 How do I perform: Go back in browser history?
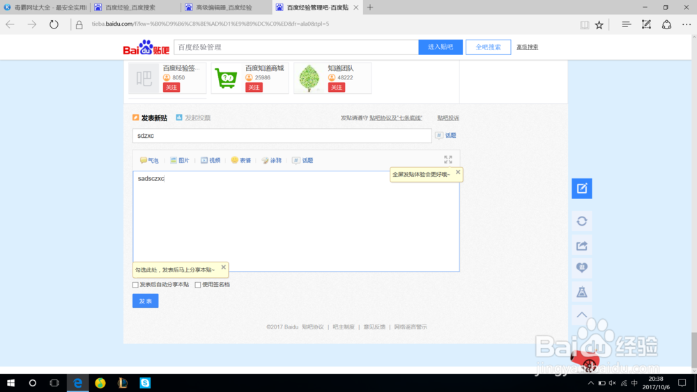(10, 24)
